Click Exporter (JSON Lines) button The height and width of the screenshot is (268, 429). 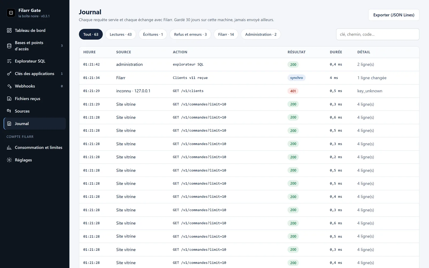[x=394, y=15]
